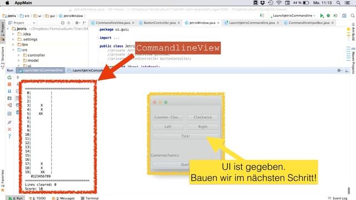Screen dimensions: 356x200
Task: Expand the controller package node
Action: [19, 55]
